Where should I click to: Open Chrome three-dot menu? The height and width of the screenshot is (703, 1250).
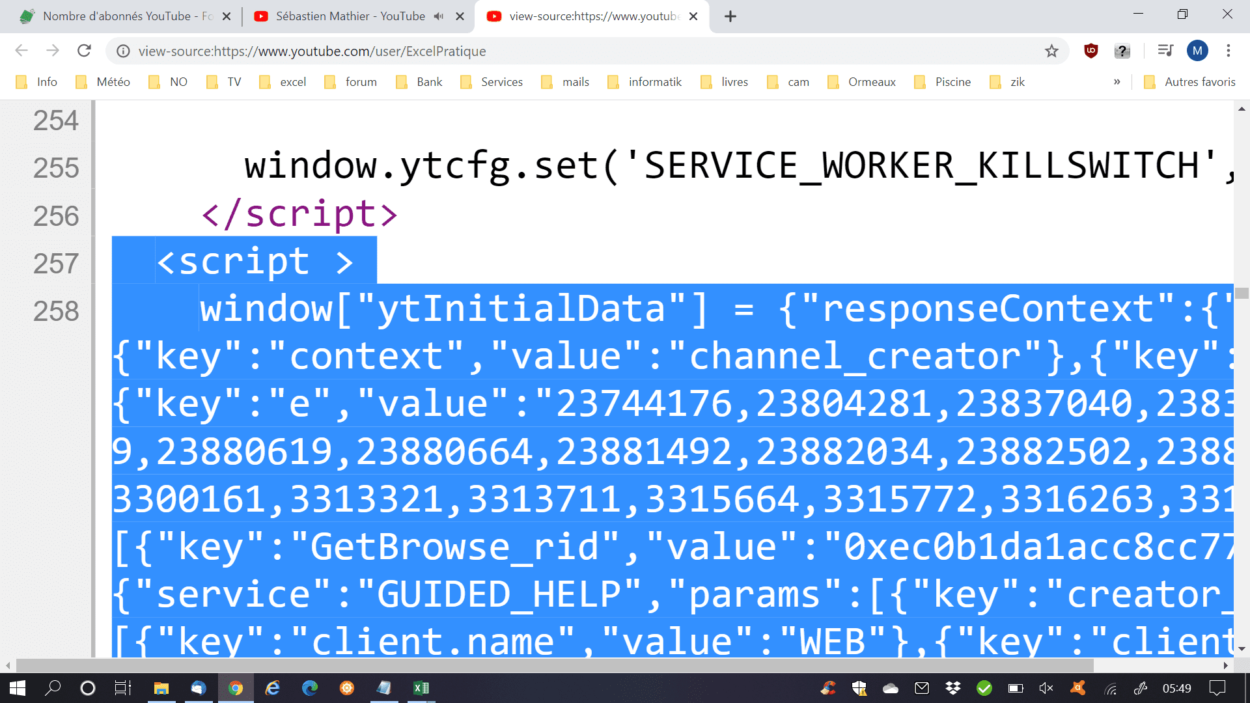(1229, 51)
